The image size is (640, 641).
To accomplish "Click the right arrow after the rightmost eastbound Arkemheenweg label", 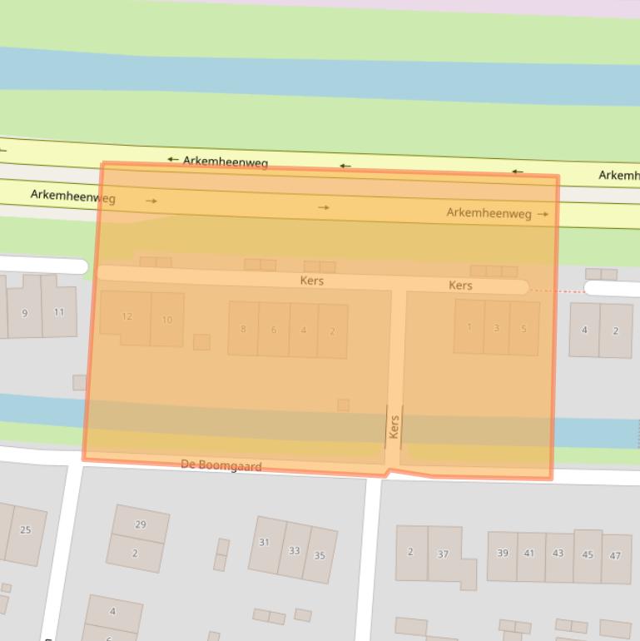I will tap(543, 214).
